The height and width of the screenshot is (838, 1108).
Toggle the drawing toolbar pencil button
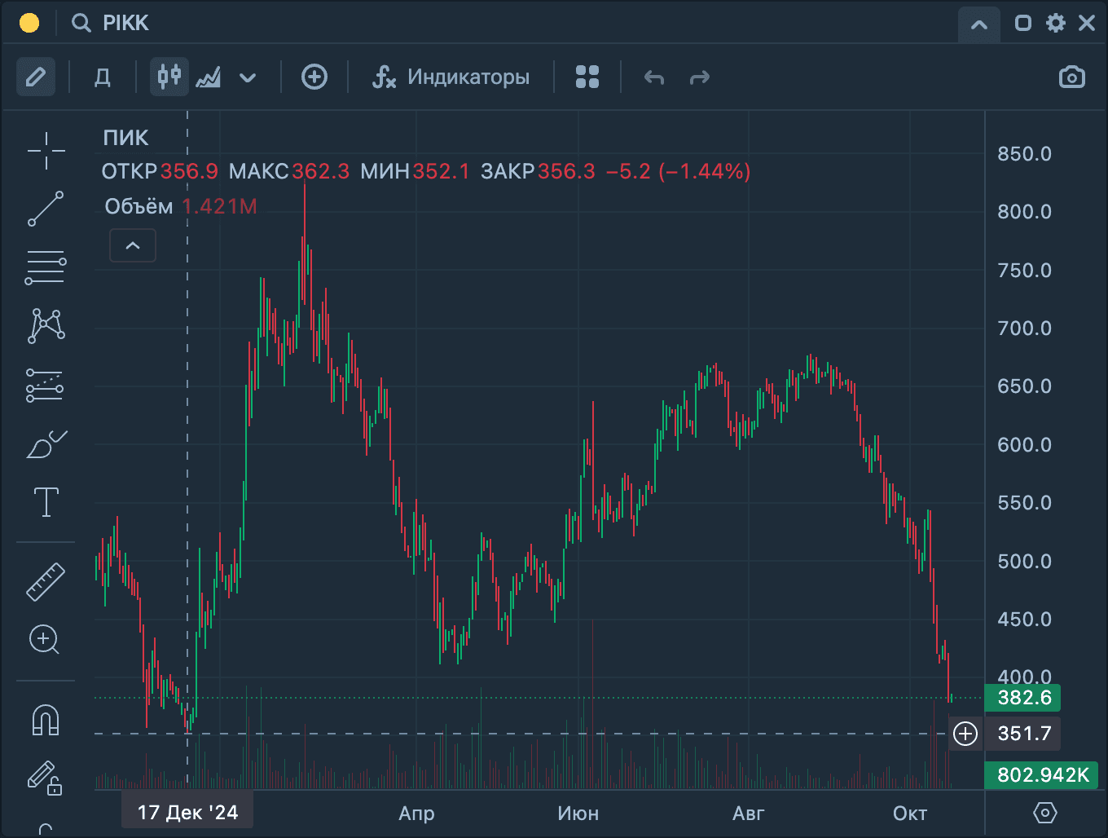[36, 77]
